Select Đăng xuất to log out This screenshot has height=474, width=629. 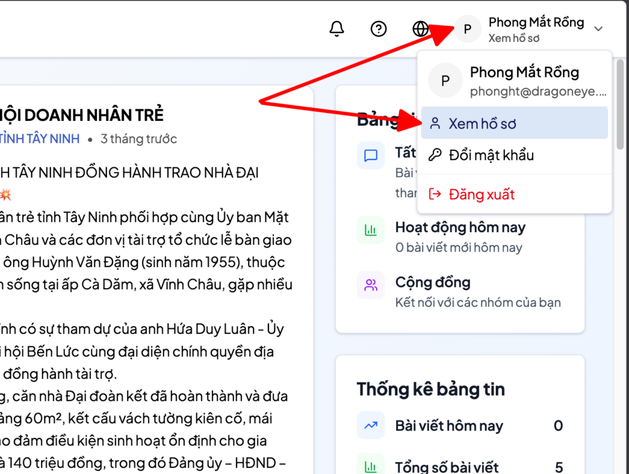482,195
